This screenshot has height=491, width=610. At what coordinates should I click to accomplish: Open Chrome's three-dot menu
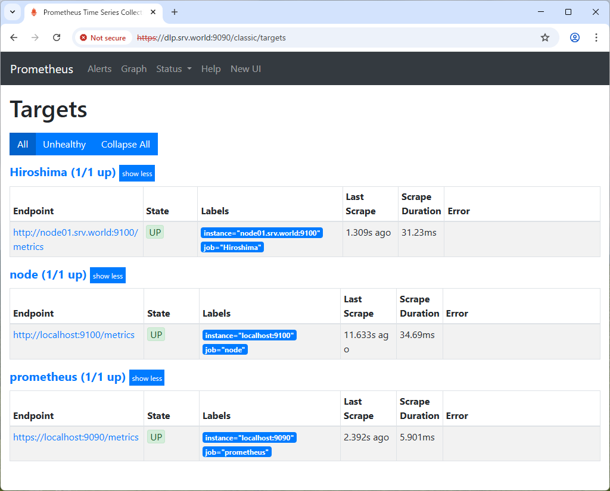tap(596, 37)
